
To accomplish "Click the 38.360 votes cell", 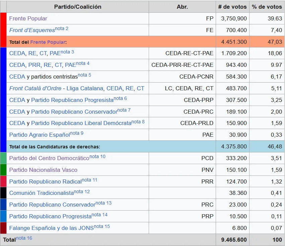I will point(232,193).
